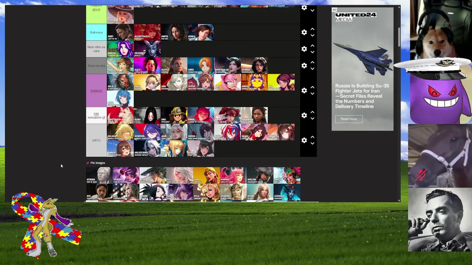472x265 pixels.
Task: Select Angrboda God of War image
Action: click(x=254, y=116)
